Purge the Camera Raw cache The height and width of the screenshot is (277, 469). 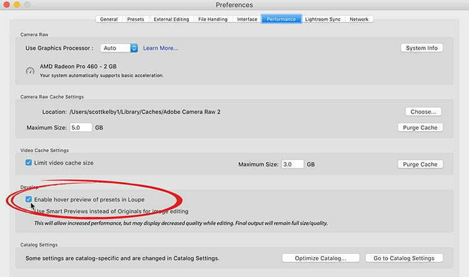[420, 127]
